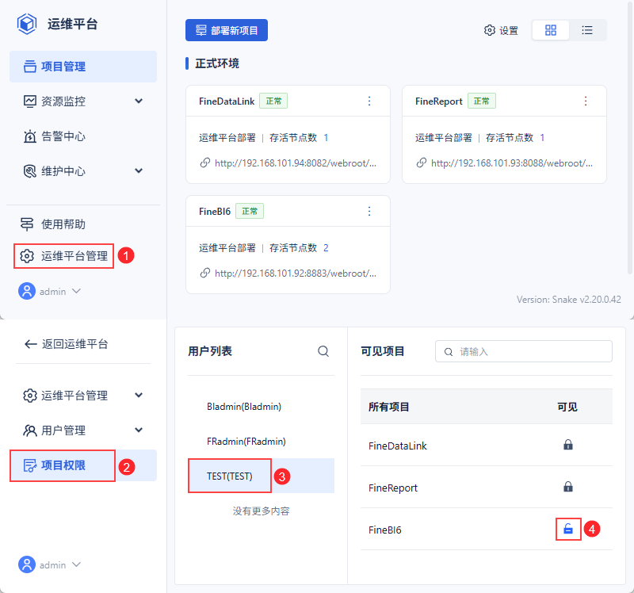The width and height of the screenshot is (634, 593).
Task: Click the upper admin avatar icon
Action: click(x=27, y=291)
